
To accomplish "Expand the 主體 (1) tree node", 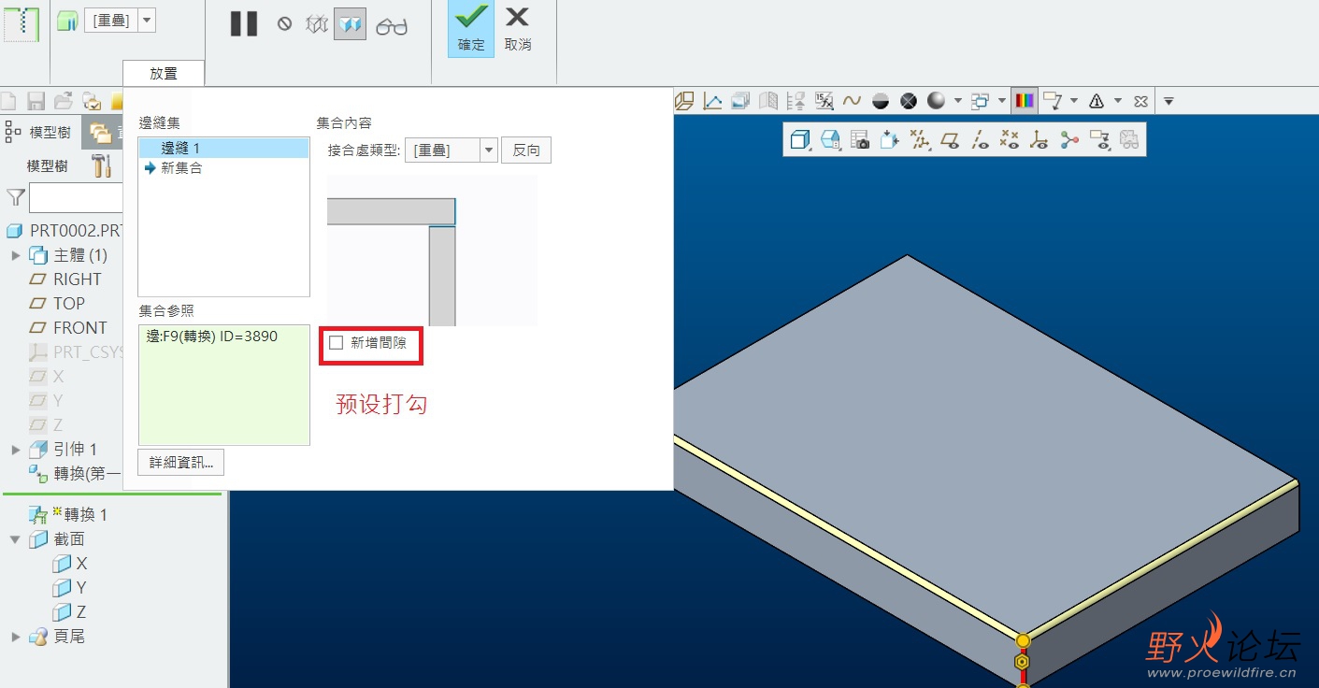I will tap(16, 255).
